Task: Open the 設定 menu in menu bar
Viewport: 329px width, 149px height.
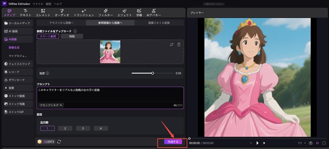Action: [49, 4]
